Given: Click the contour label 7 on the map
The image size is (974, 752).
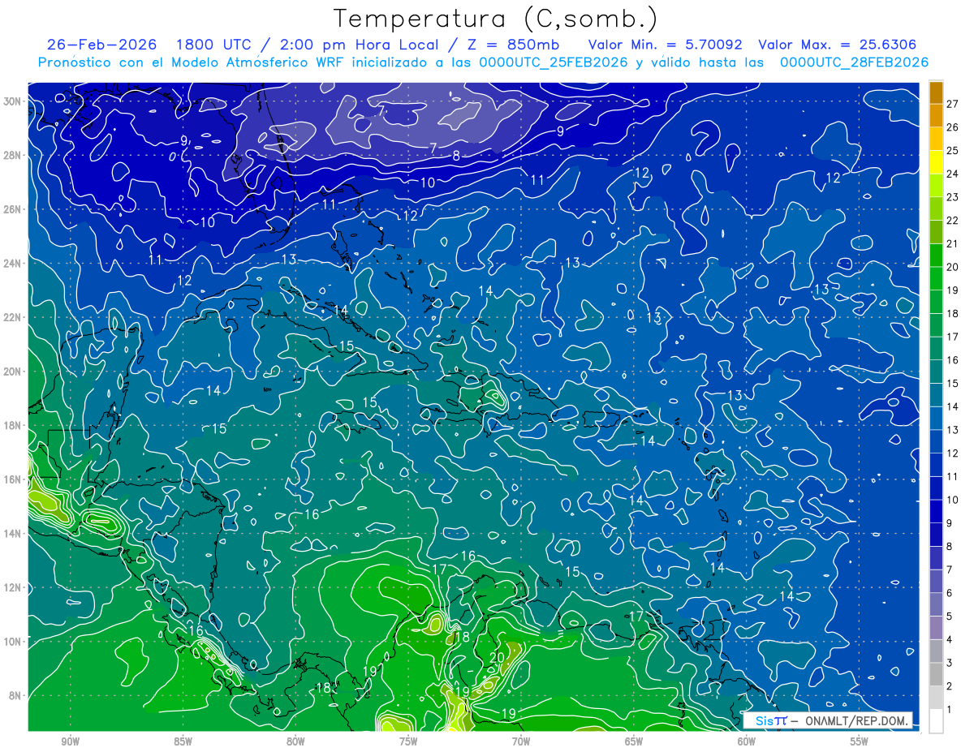Looking at the screenshot, I should [433, 148].
